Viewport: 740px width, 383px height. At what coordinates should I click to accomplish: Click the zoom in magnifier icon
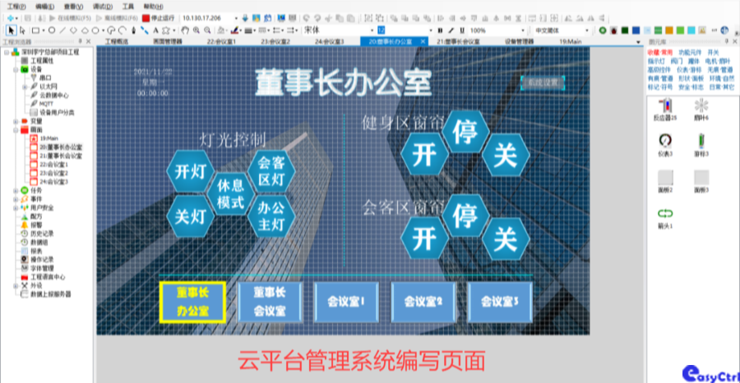point(197,30)
